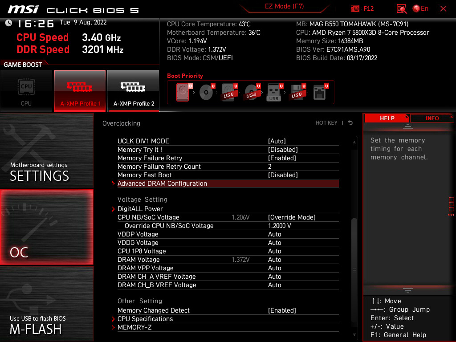
Task: Select network boot device icon
Action: [x=320, y=92]
